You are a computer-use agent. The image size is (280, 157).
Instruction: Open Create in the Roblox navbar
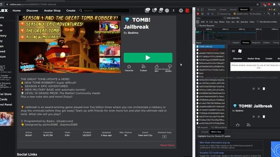click(x=71, y=10)
